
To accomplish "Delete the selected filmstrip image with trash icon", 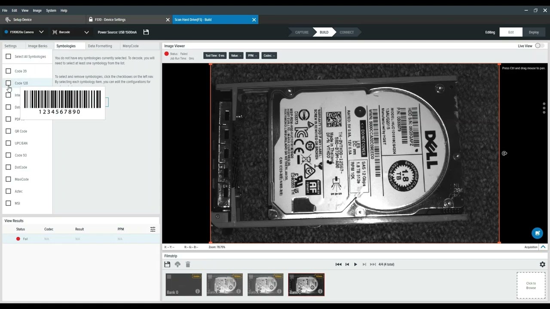I will click(x=188, y=264).
